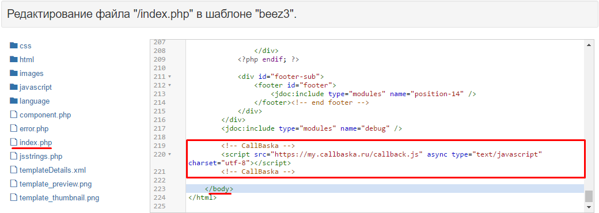Collapse code fold at line 212
Screen dimensions: 599x213
169,85
